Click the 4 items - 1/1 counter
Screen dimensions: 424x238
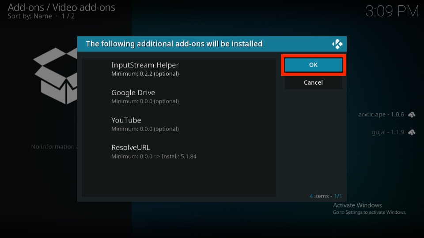click(x=326, y=196)
